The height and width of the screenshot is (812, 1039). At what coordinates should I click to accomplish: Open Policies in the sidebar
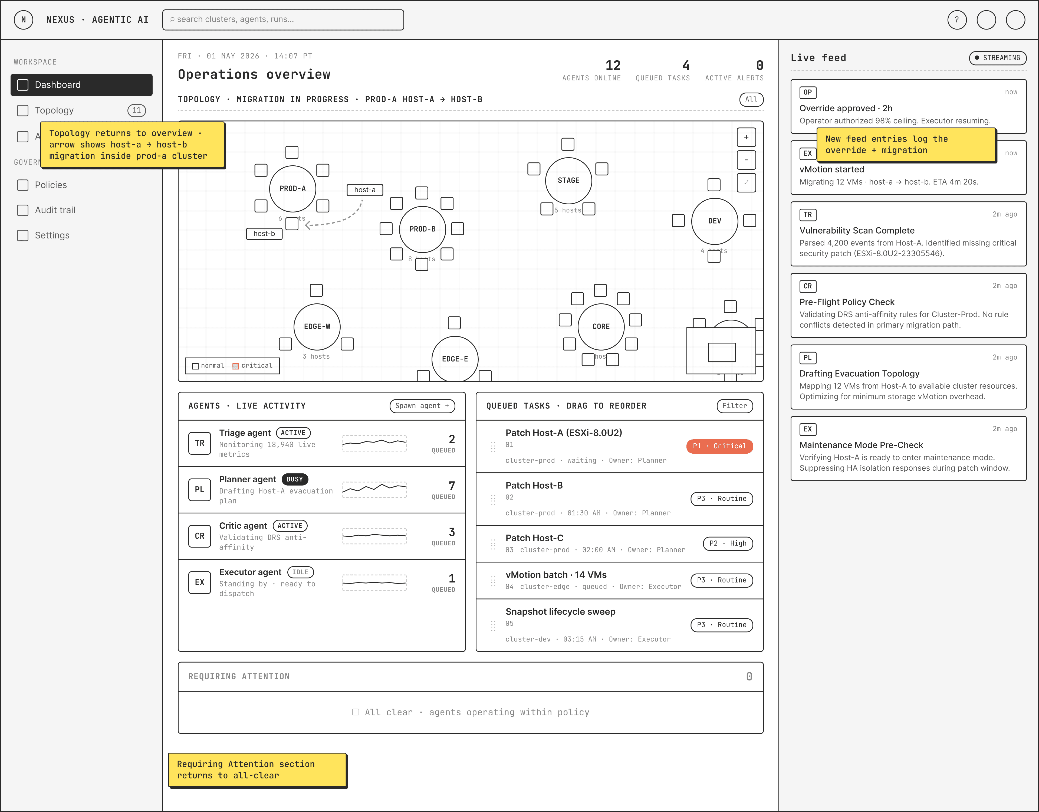pyautogui.click(x=81, y=185)
